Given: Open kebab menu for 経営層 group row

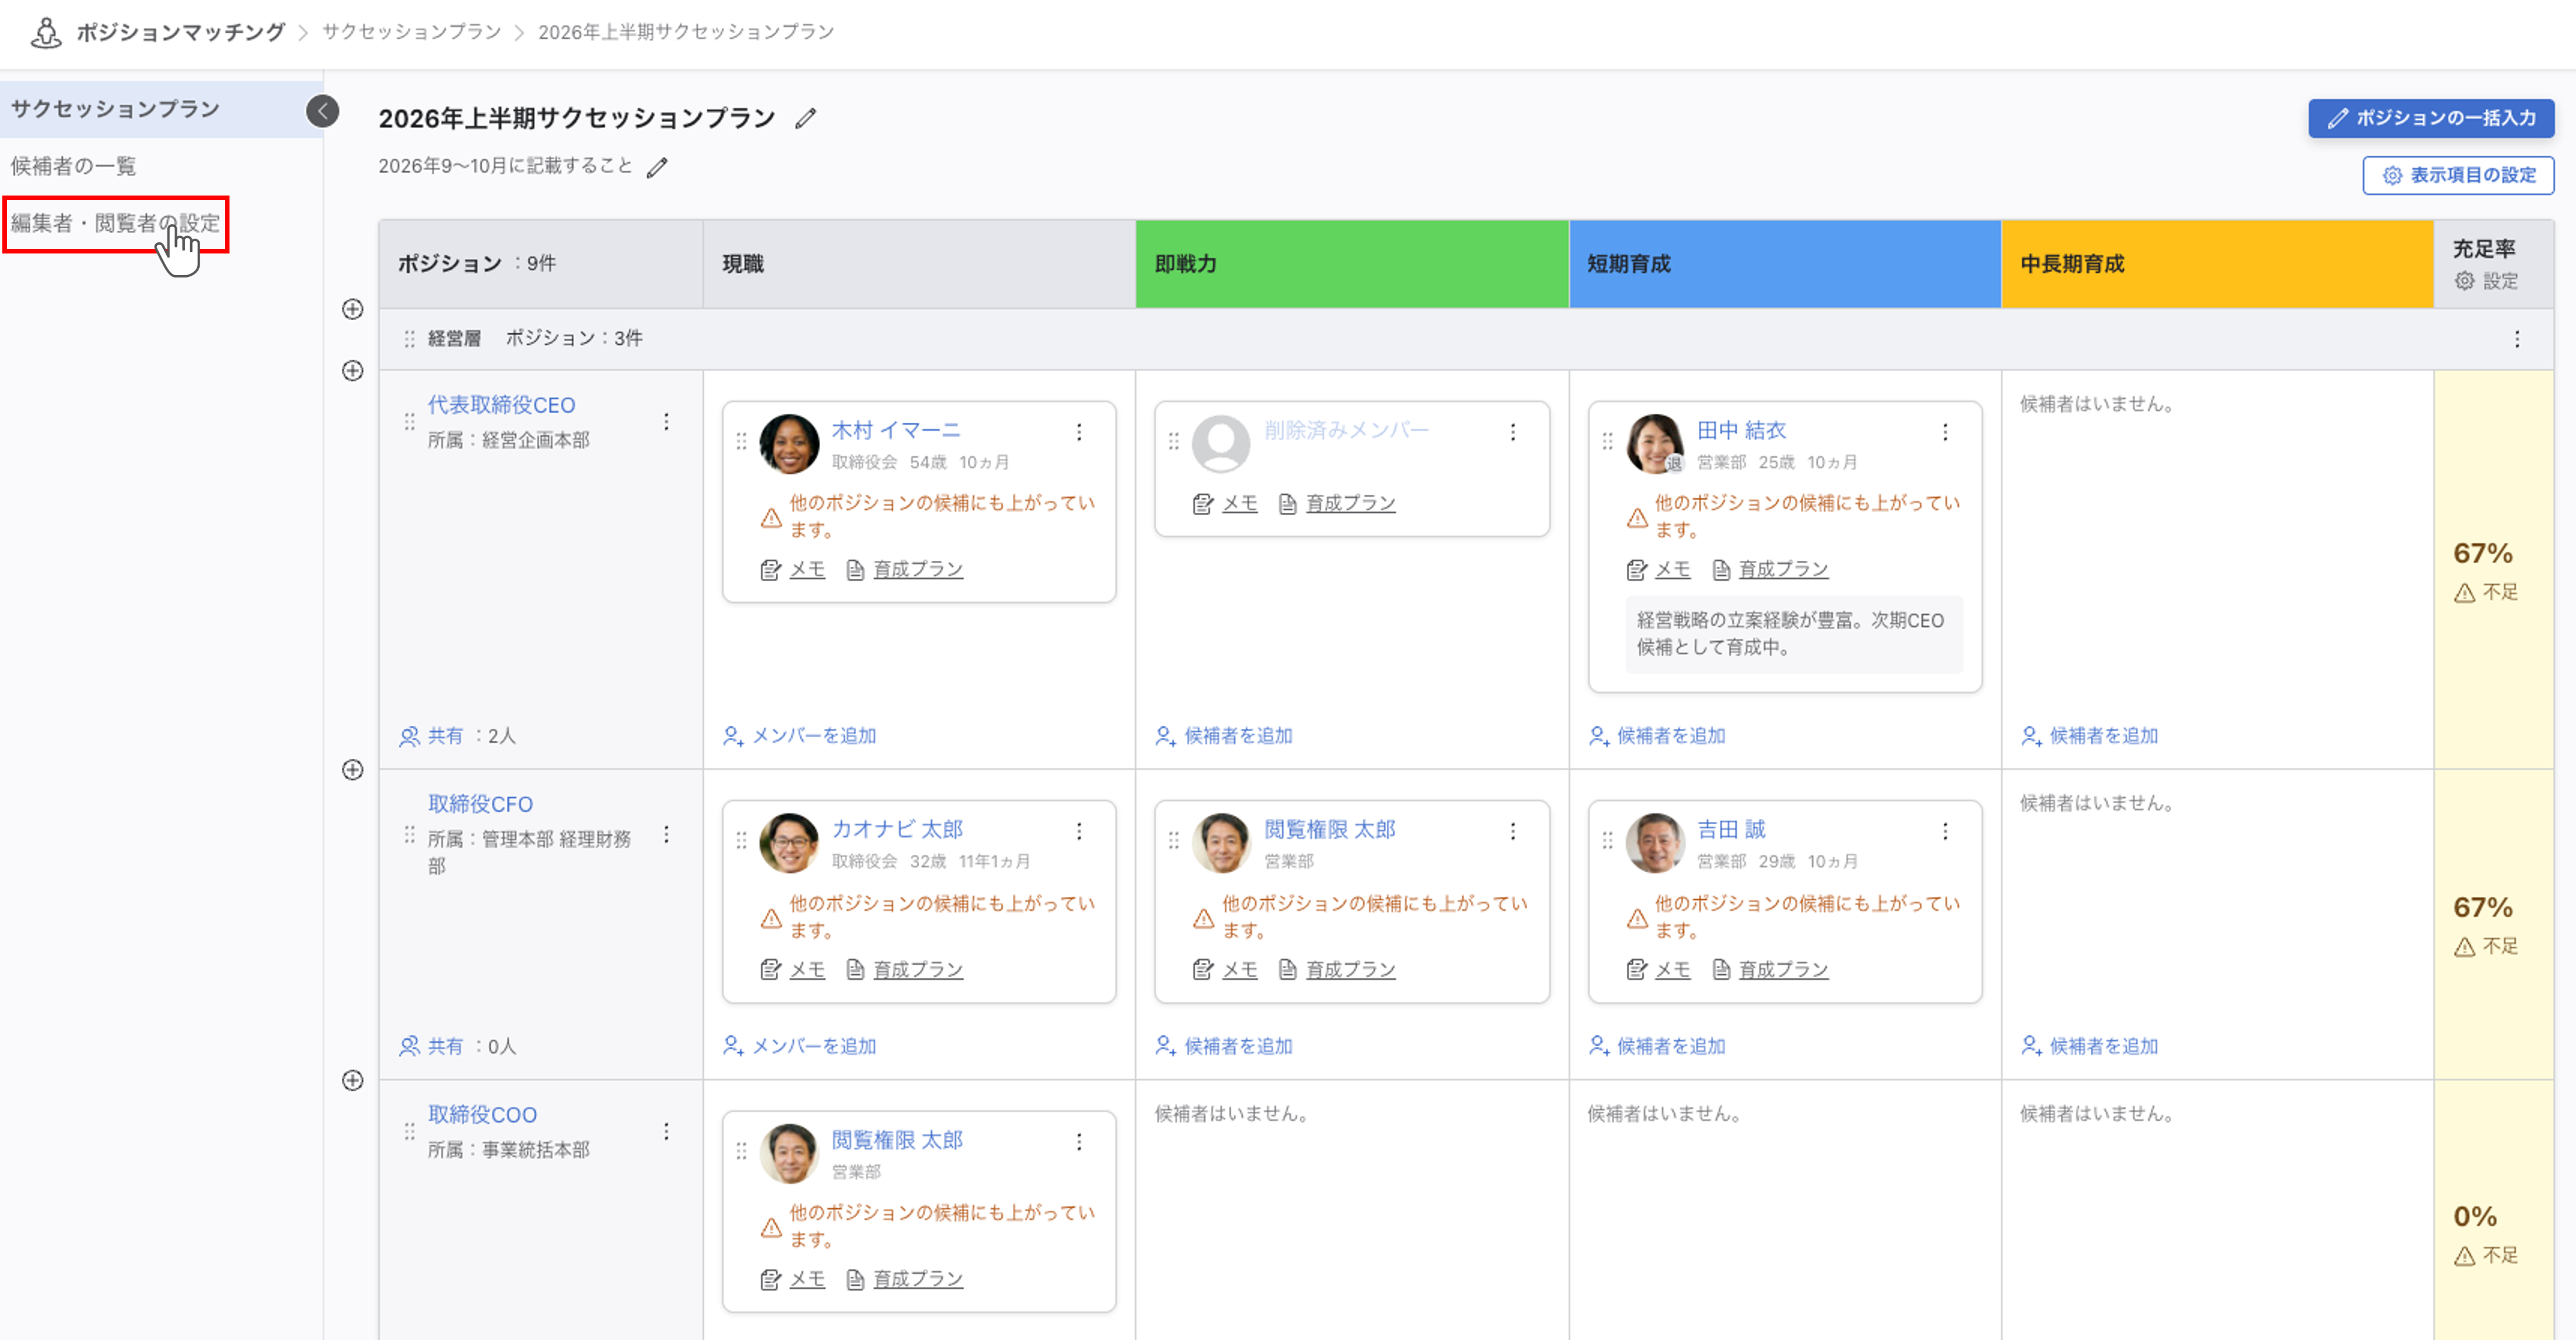Looking at the screenshot, I should pos(2517,339).
